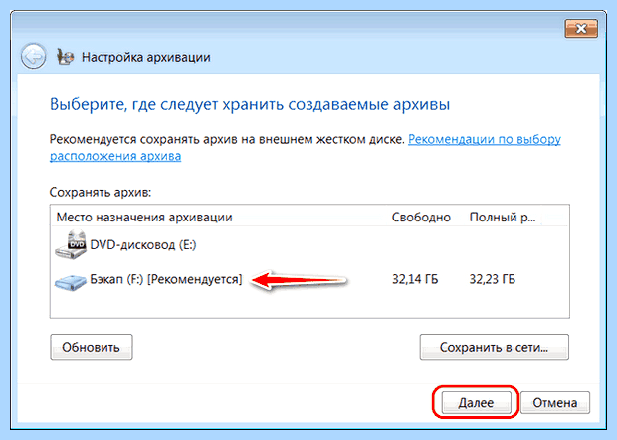Screen dimensions: 617x440
Task: Click the backup wizard icon beside the title
Action: (x=65, y=57)
